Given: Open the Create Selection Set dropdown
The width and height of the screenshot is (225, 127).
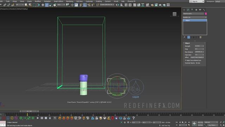Looking at the screenshot, I should [x=107, y=5].
